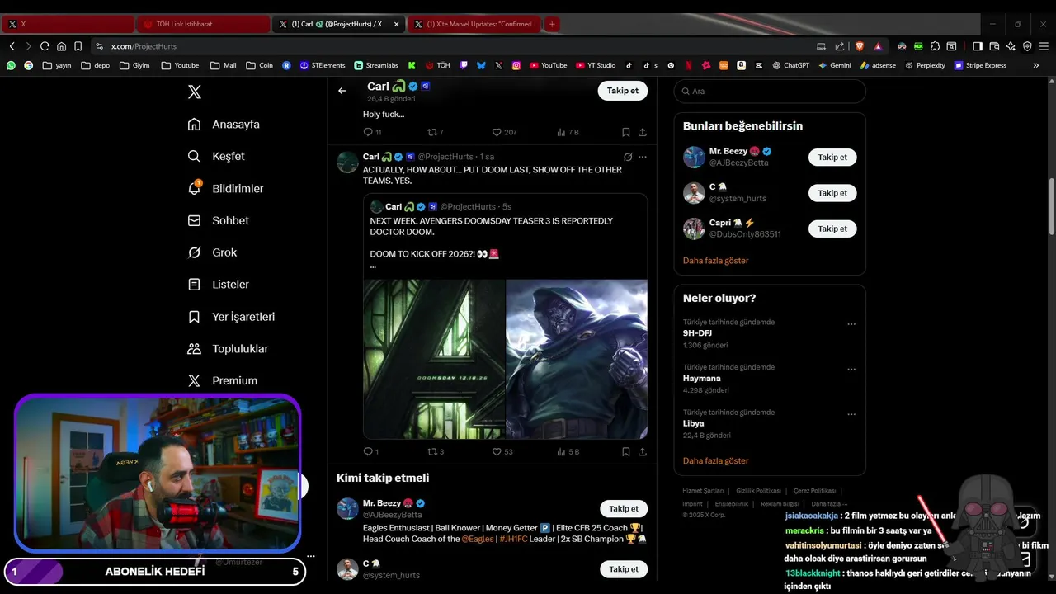This screenshot has height=594, width=1056.
Task: Follow Mr. Beezy in right sidebar
Action: pos(832,157)
